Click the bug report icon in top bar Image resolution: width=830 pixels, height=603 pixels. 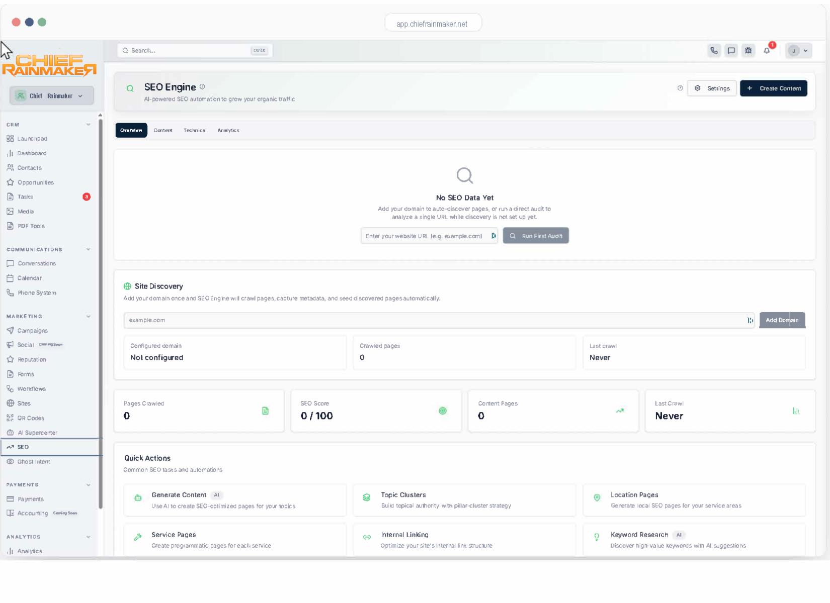click(748, 50)
